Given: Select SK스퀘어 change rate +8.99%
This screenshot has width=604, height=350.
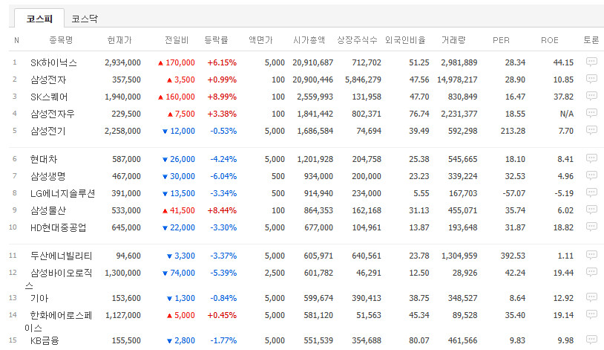Looking at the screenshot, I should (x=222, y=97).
